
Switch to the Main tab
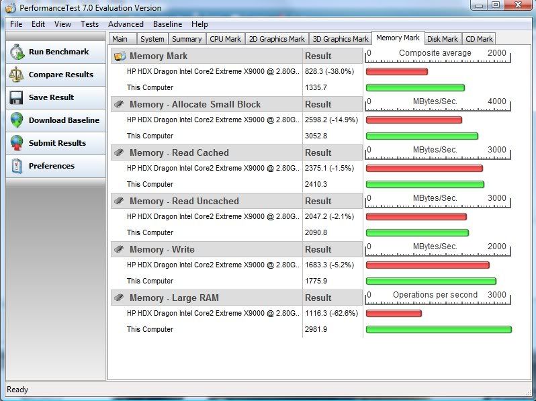122,39
